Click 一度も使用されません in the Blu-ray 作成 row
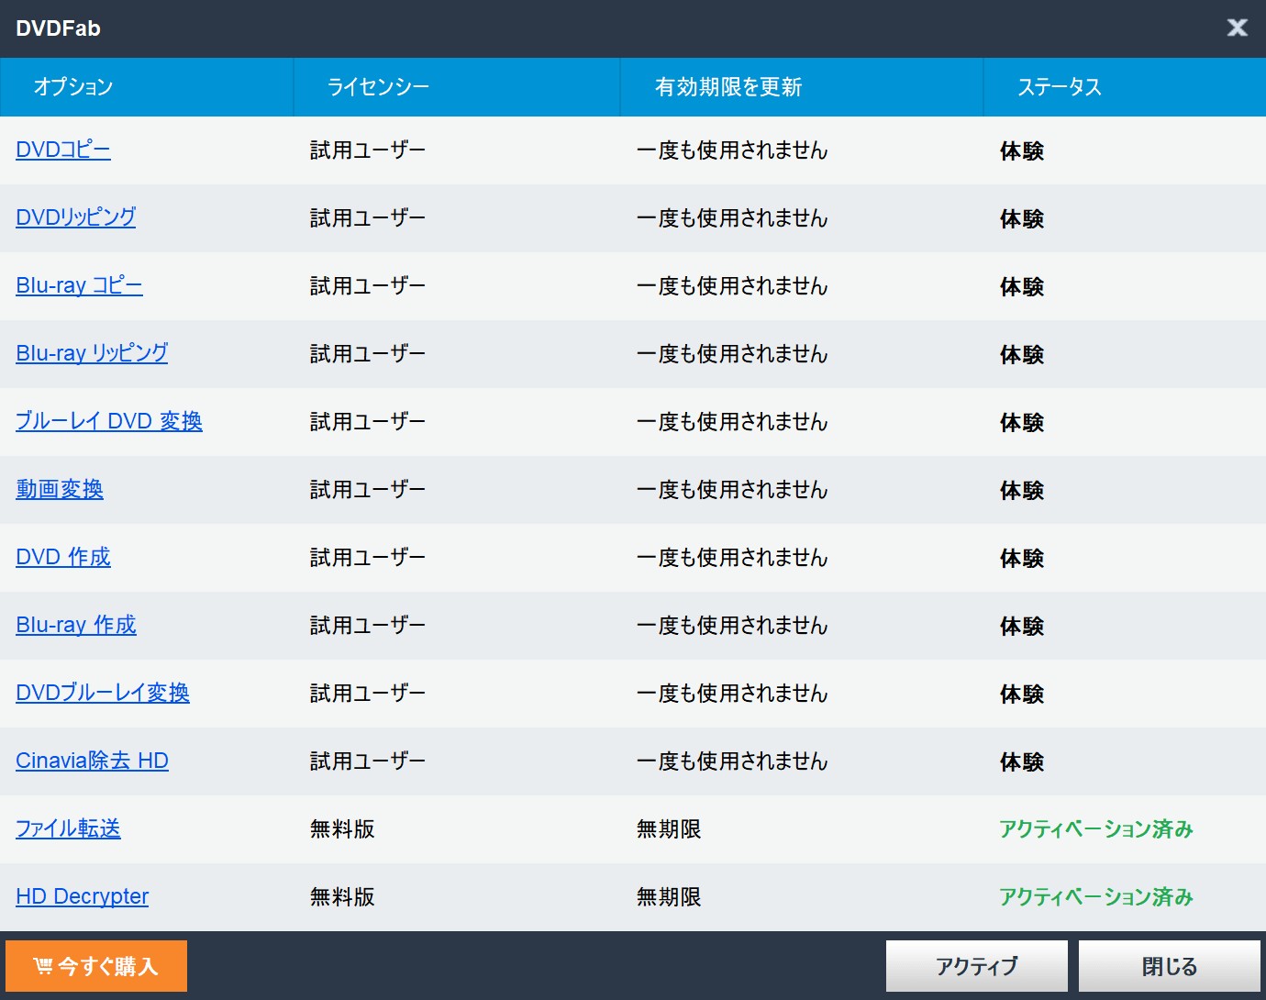 tap(732, 625)
